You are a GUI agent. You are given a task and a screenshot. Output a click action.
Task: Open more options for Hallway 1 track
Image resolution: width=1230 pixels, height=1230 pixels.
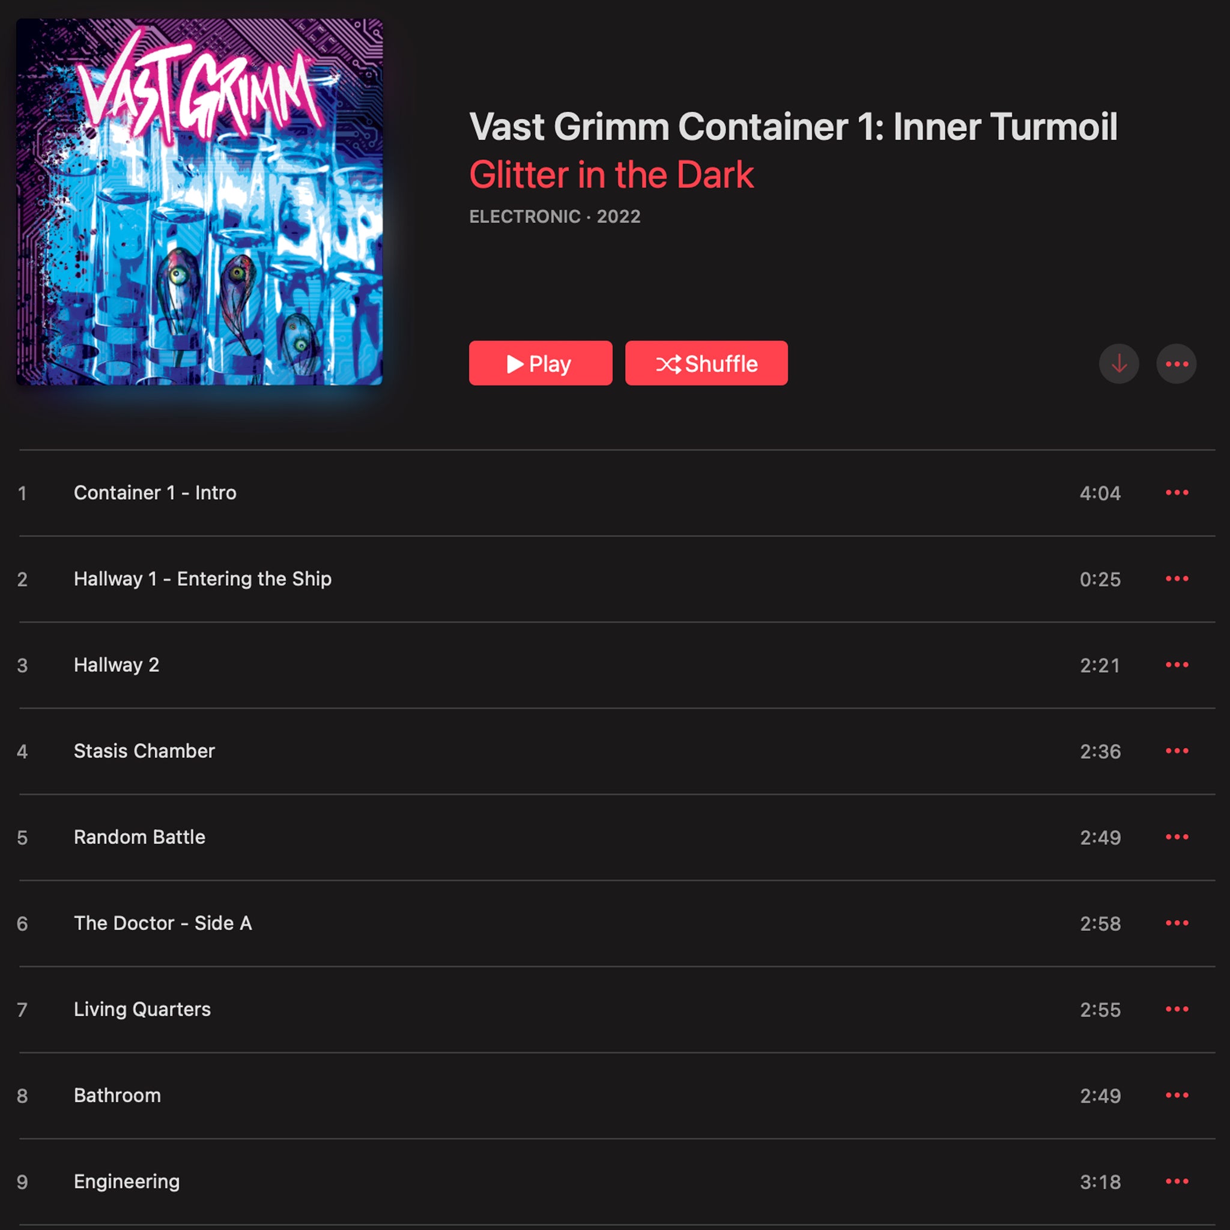coord(1177,579)
